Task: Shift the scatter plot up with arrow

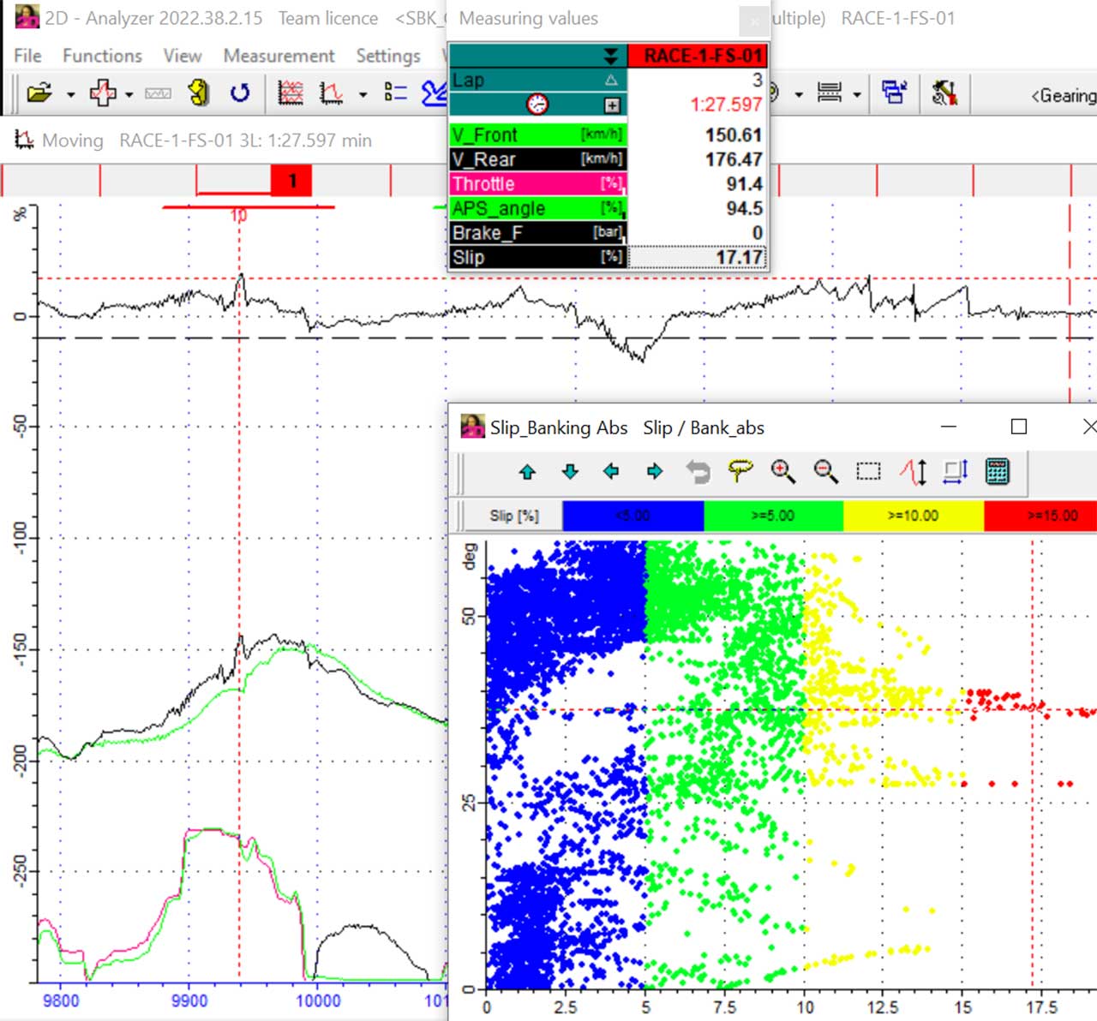Action: [x=527, y=471]
